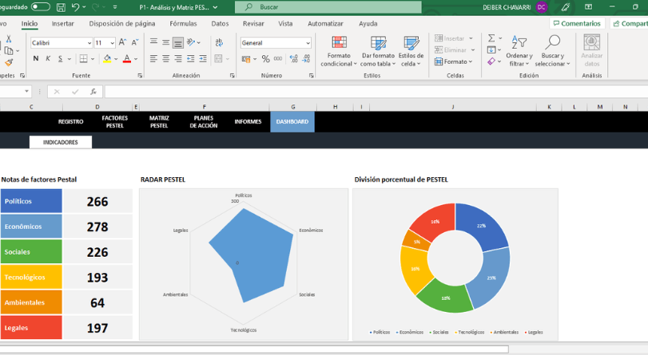648x355 pixels.
Task: Open the font color dropdown arrow
Action: 136,59
